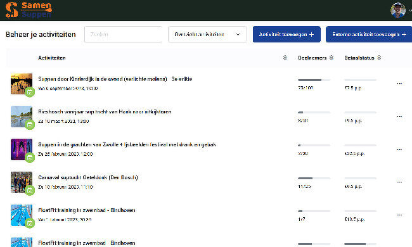412x247 pixels.
Task: Click the 1/7 participants count
Action: (302, 219)
